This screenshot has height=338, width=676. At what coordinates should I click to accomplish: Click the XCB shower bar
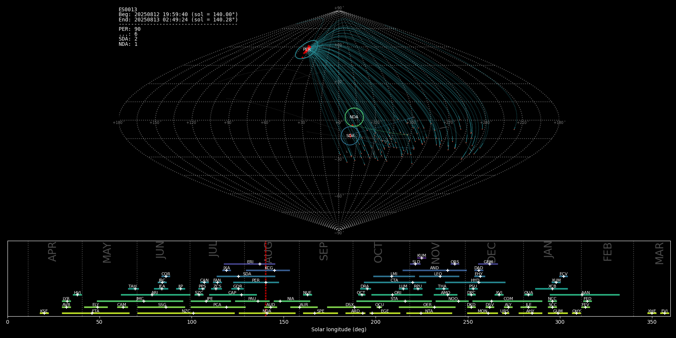[551, 289]
